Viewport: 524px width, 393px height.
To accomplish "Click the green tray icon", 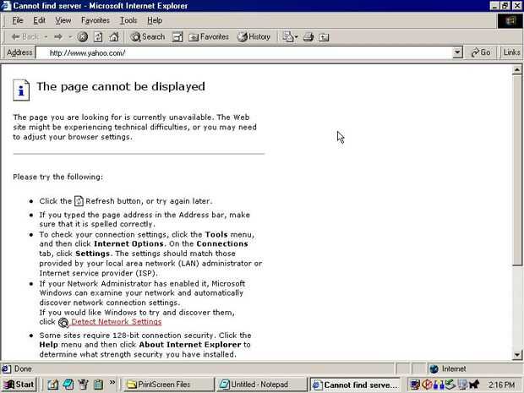I will pyautogui.click(x=450, y=385).
